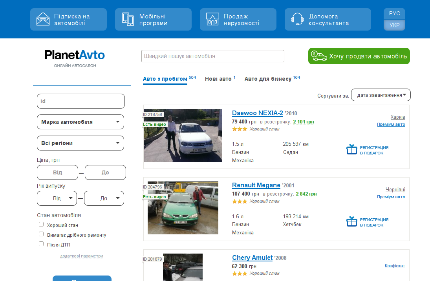Open the Авто для бізнесу tab
This screenshot has width=430, height=281.
tap(268, 79)
